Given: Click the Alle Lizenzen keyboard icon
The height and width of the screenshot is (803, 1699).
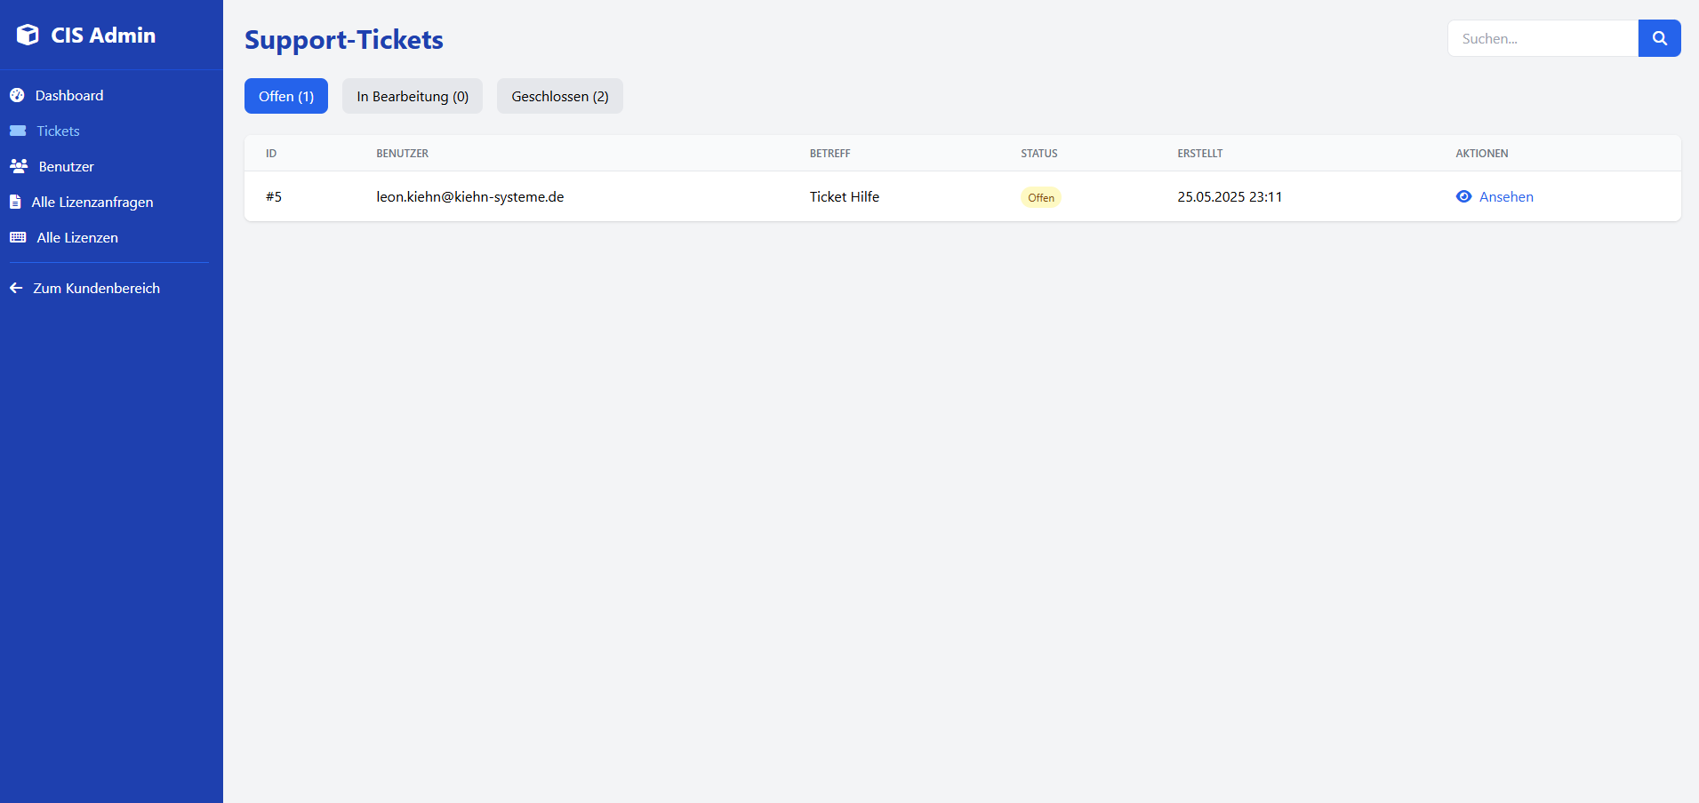Looking at the screenshot, I should point(18,237).
